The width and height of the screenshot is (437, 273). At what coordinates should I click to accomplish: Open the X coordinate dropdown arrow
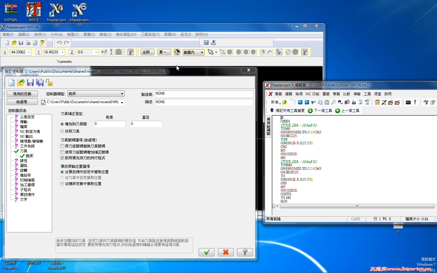29,52
